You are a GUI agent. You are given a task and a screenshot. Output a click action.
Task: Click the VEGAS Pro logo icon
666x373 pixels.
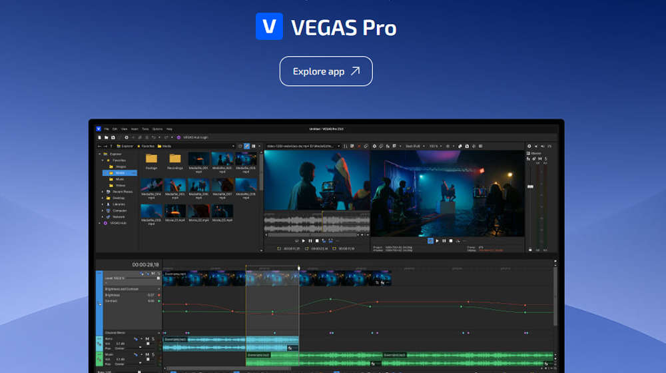269,27
